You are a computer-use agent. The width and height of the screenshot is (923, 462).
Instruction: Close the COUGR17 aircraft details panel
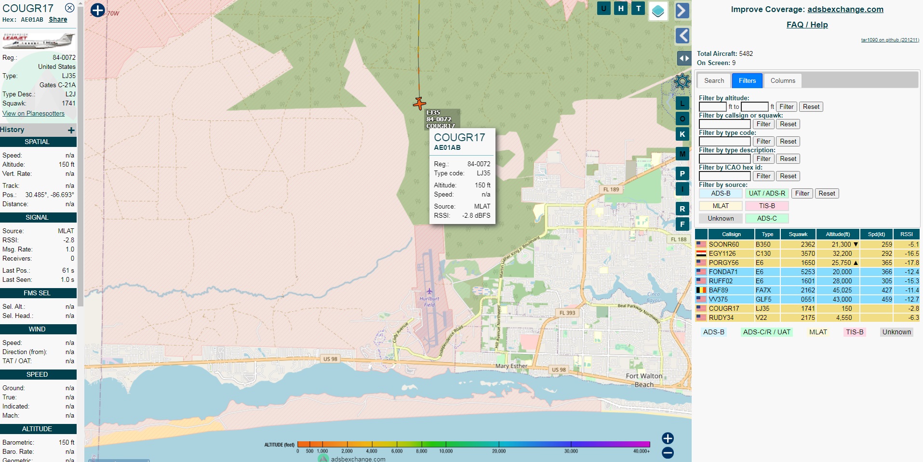click(70, 8)
